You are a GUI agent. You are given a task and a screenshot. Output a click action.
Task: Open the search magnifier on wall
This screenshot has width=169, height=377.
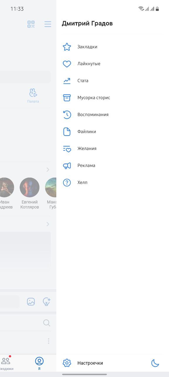click(x=47, y=323)
